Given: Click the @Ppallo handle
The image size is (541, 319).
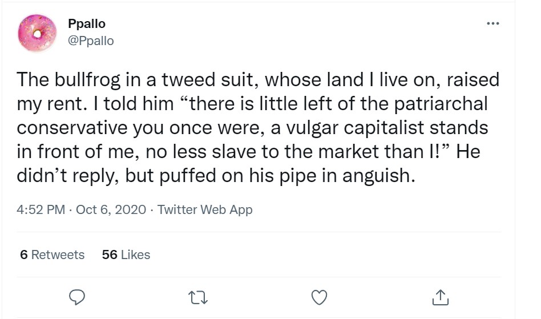Looking at the screenshot, I should click(91, 41).
